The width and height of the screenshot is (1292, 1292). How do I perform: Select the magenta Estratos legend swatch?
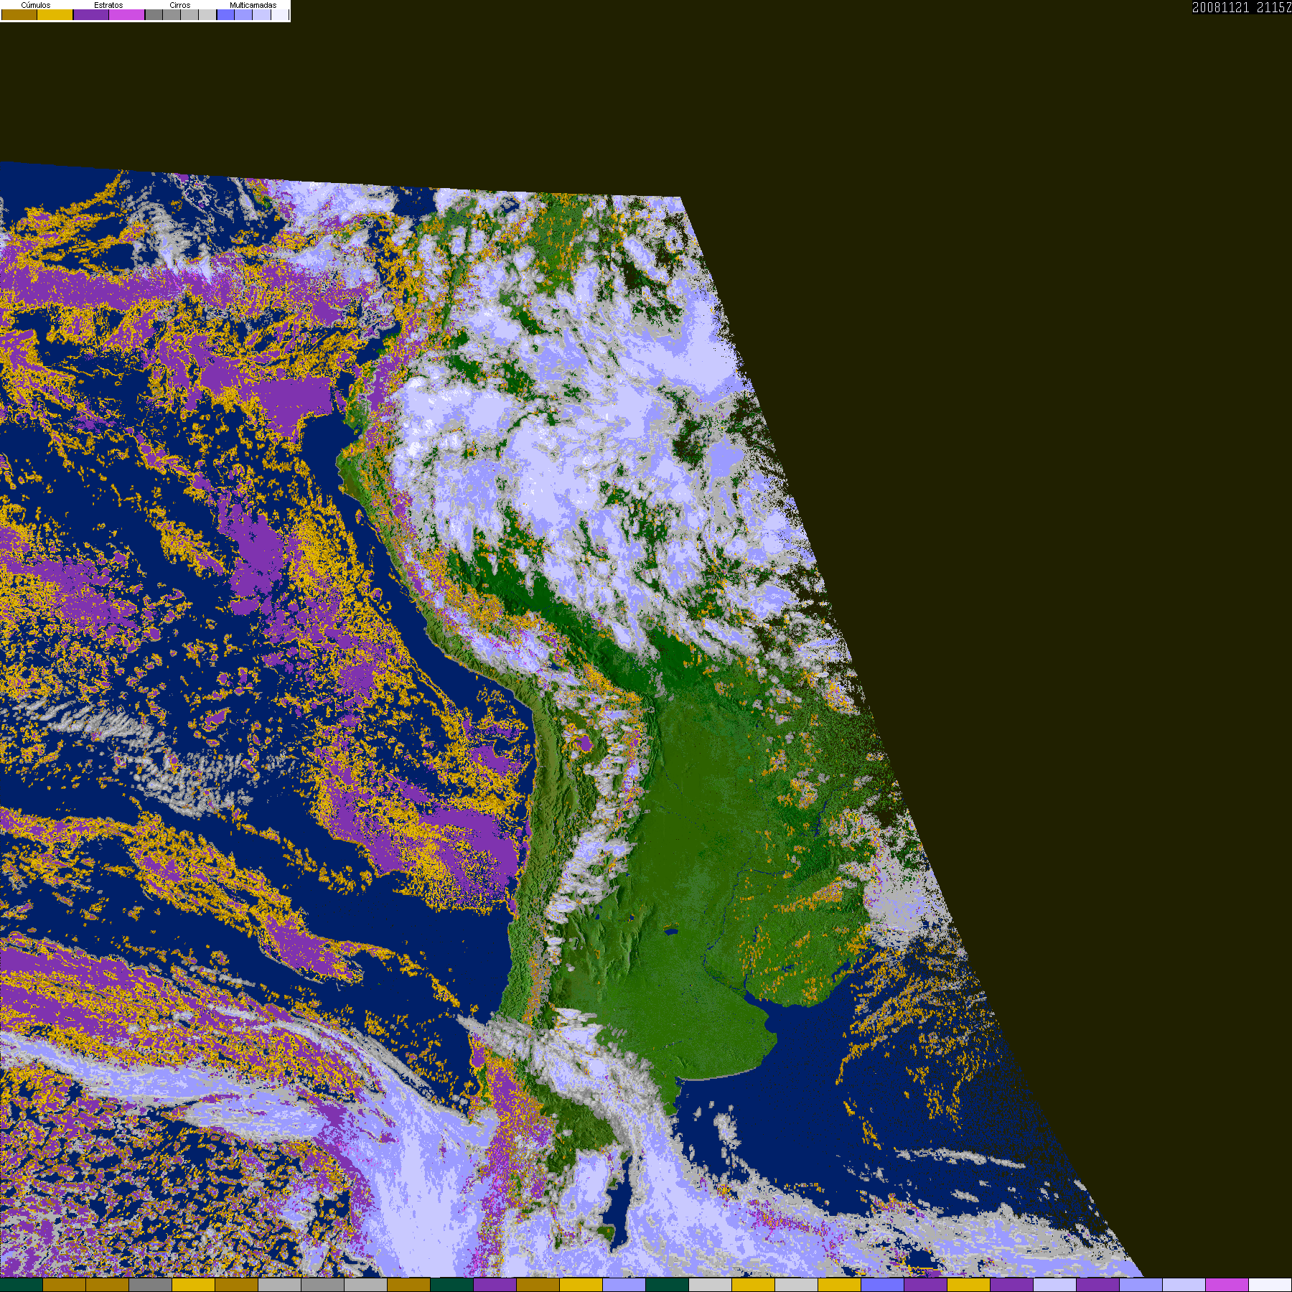click(x=126, y=14)
